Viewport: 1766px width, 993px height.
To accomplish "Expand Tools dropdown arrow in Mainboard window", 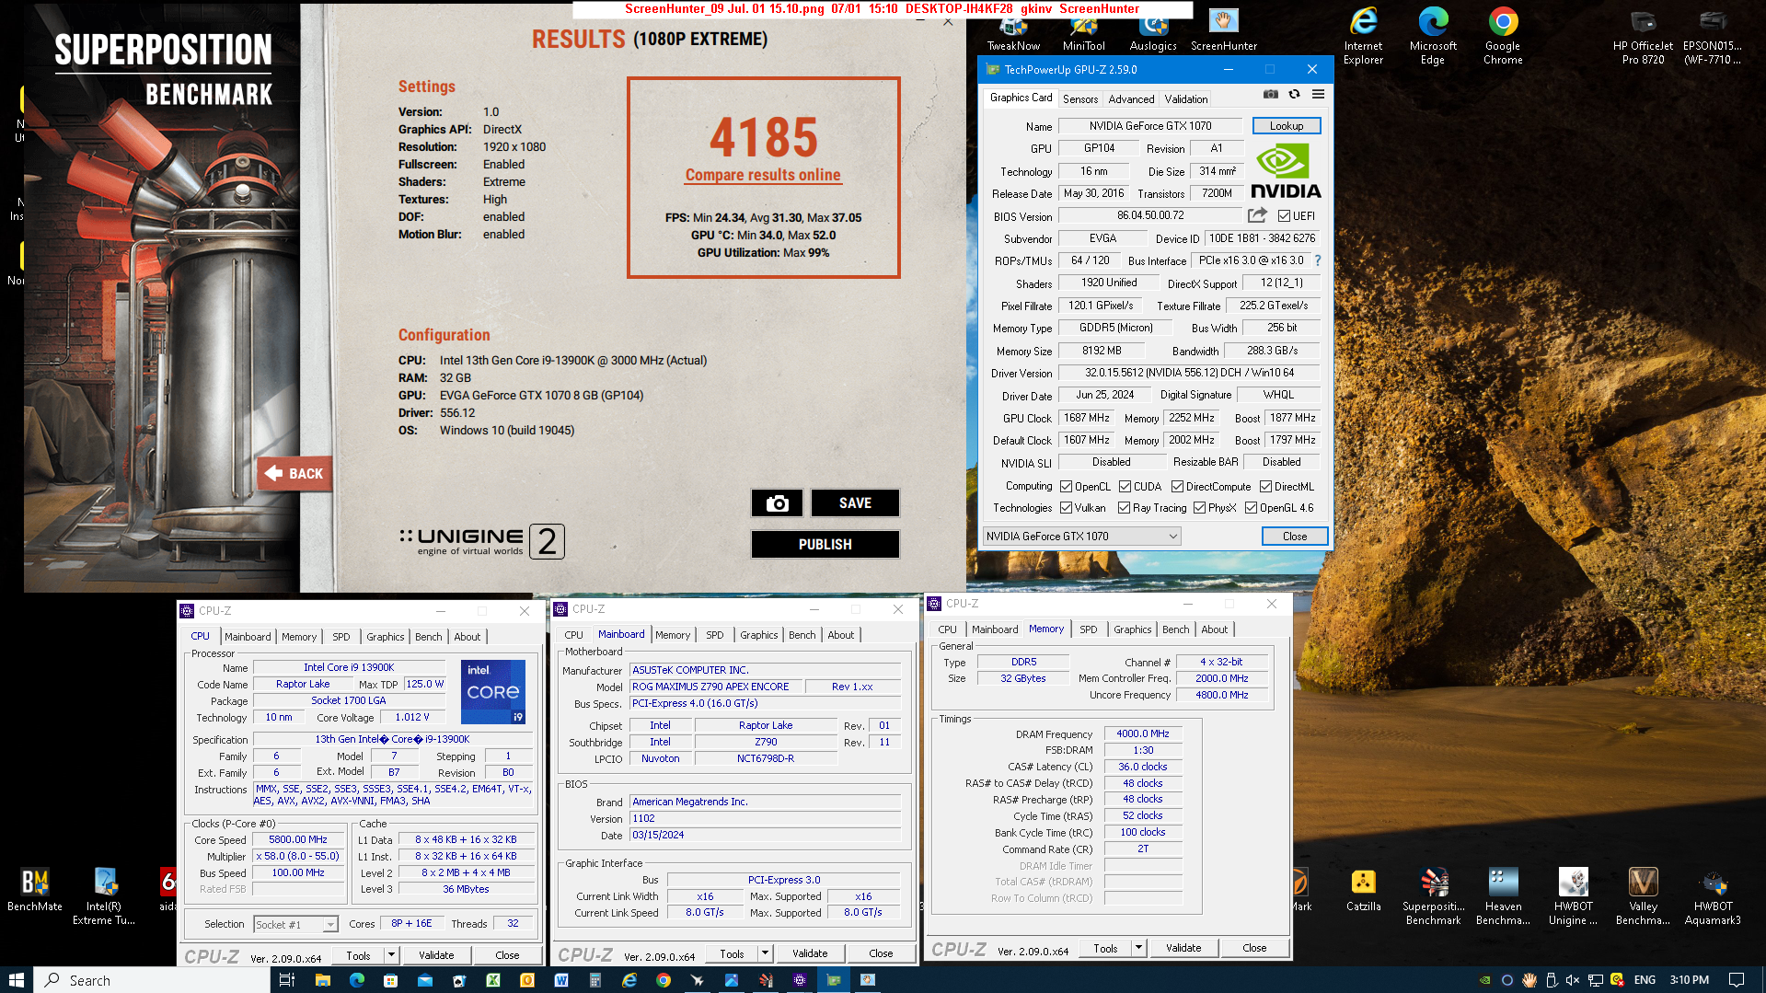I will 765,953.
